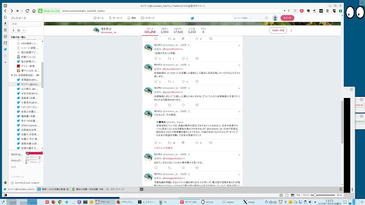Click the show-this-thread link
This screenshot has height=205, width=365.
tap(164, 148)
